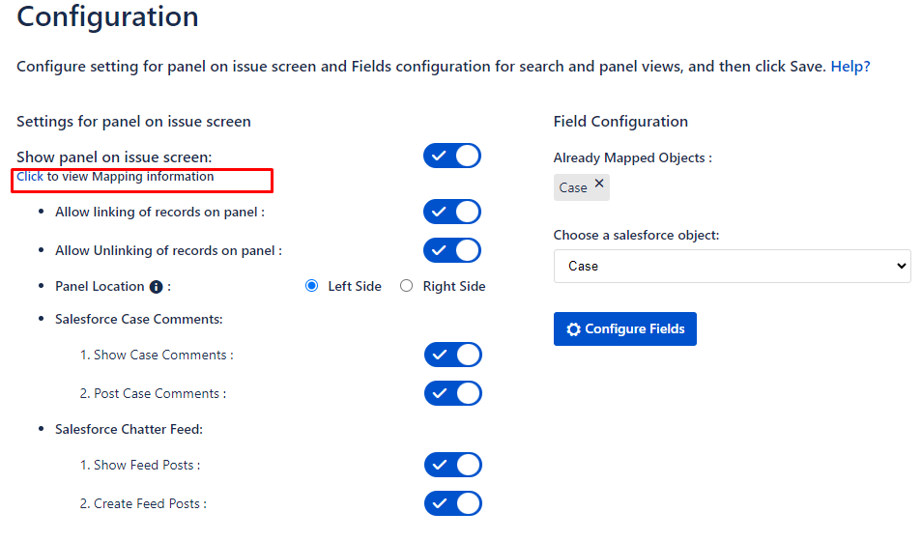Click gear icon on Configure Fields
Image resolution: width=922 pixels, height=541 pixels.
click(573, 329)
